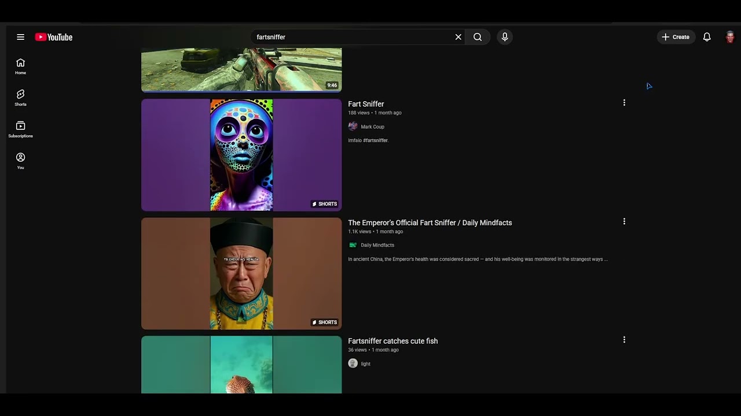This screenshot has width=741, height=416.
Task: Open the Mark Coup channel
Action: [x=372, y=127]
